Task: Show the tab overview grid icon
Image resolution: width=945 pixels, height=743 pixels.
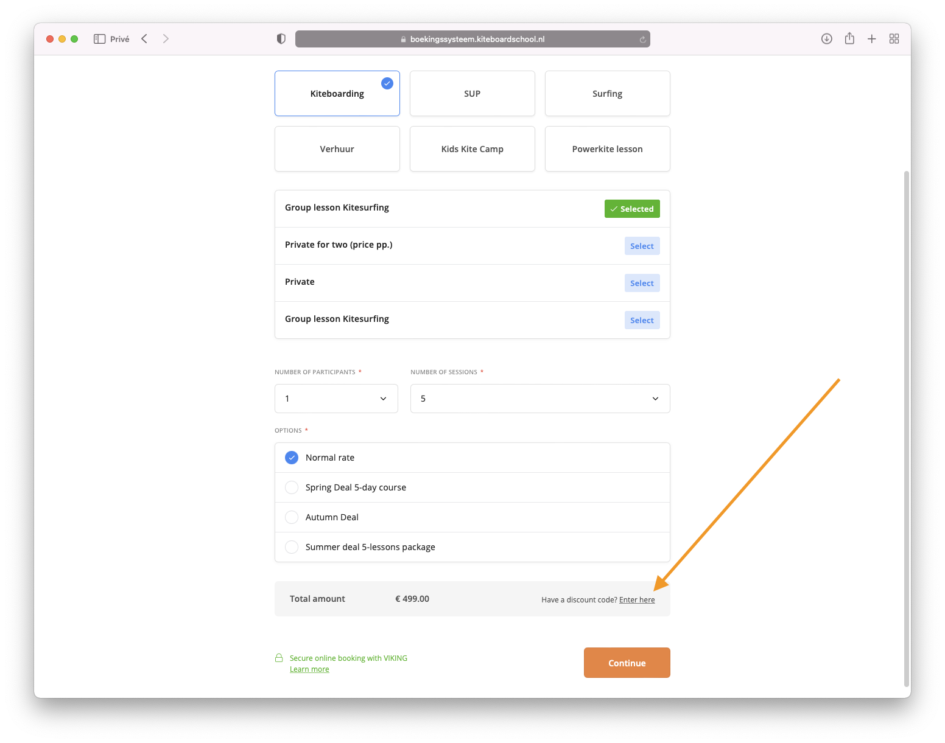Action: [x=894, y=39]
